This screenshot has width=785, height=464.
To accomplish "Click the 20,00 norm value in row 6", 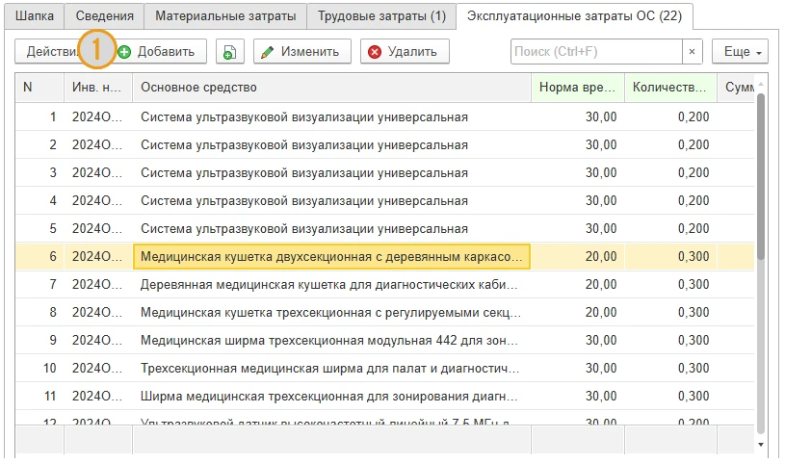I will point(578,257).
